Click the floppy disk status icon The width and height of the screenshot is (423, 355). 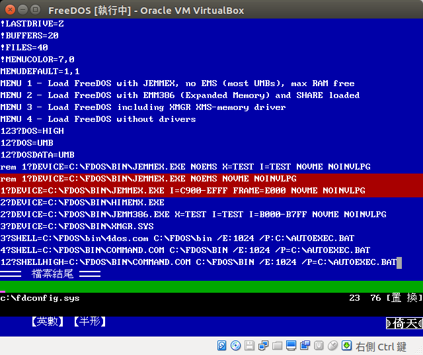coord(250,346)
